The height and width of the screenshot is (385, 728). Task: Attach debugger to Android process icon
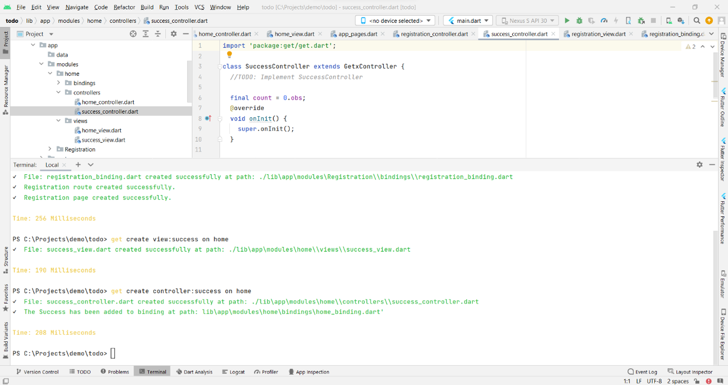pyautogui.click(x=641, y=21)
